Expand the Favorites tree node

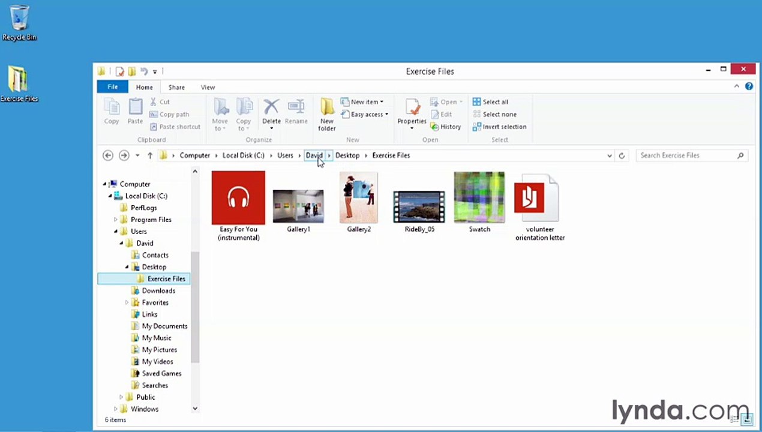(127, 302)
